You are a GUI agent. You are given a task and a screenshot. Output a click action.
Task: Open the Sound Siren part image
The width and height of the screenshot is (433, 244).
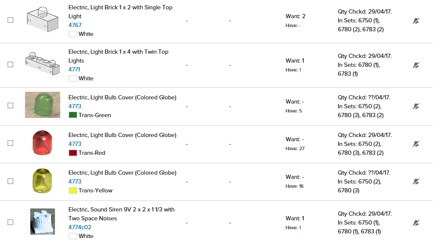tap(42, 221)
